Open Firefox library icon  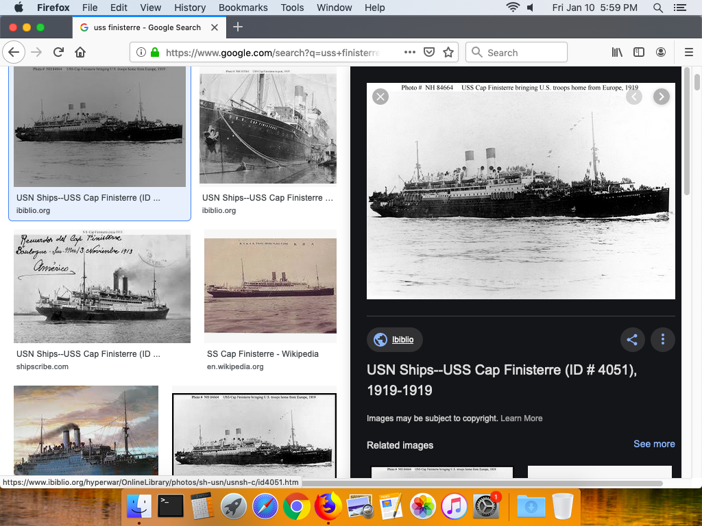(617, 53)
